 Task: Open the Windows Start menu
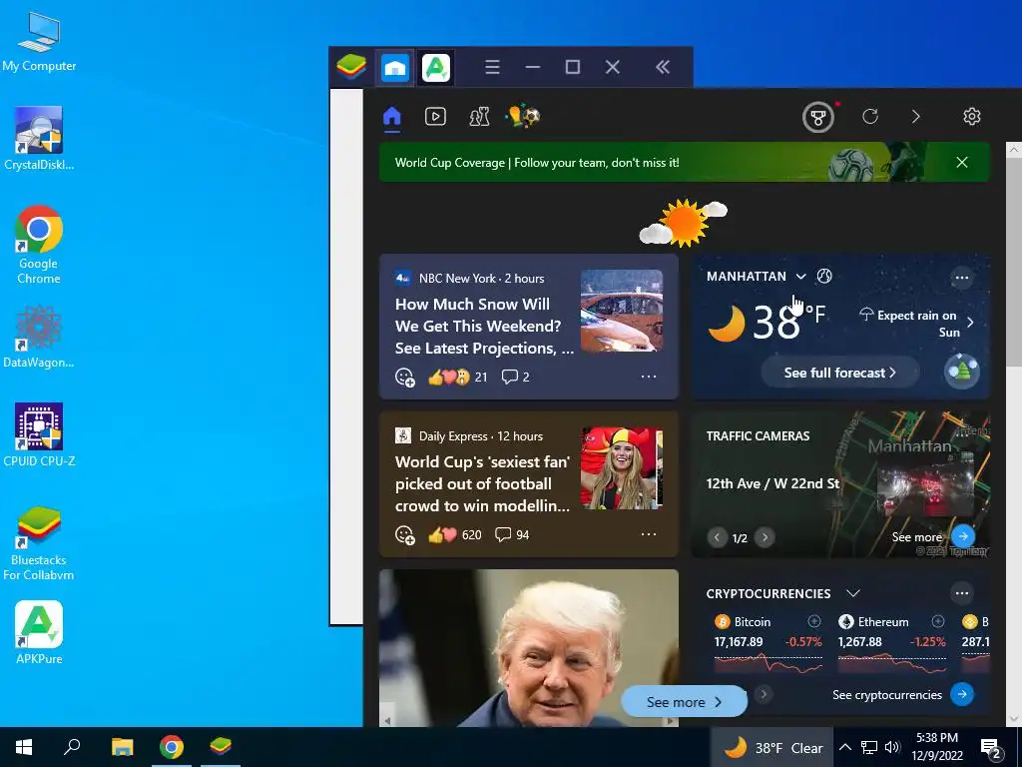click(x=24, y=747)
